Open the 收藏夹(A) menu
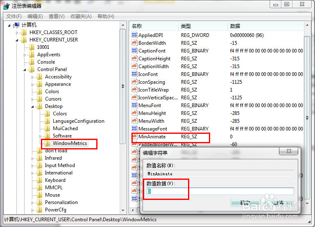Image resolution: width=315 pixels, height=227 pixels. point(81,16)
